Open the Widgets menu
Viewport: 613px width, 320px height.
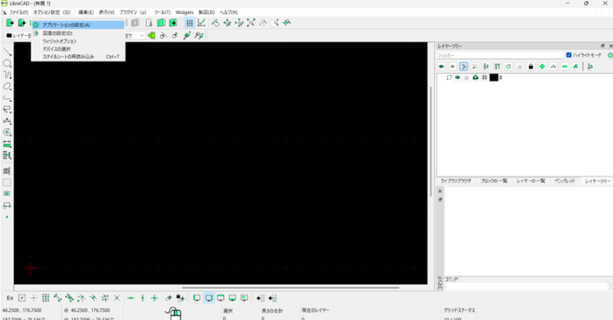(x=184, y=12)
